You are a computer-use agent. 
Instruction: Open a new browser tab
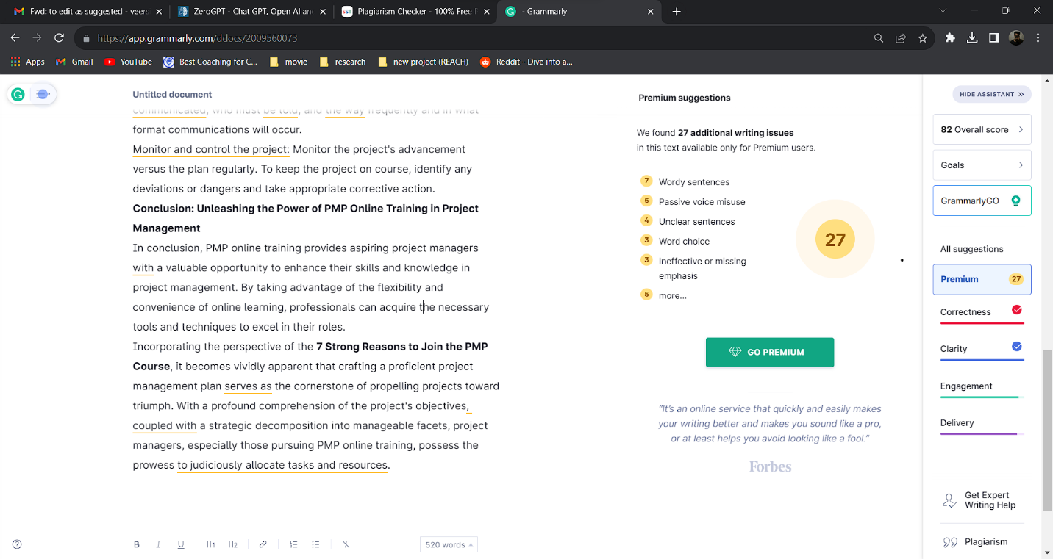677,12
